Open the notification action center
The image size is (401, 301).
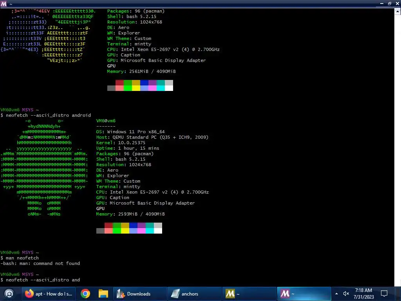click(384, 294)
